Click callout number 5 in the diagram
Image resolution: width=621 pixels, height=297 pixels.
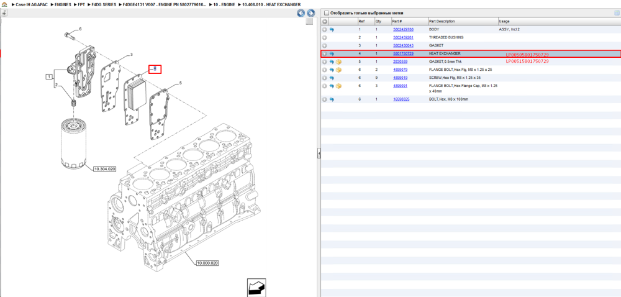(x=180, y=83)
